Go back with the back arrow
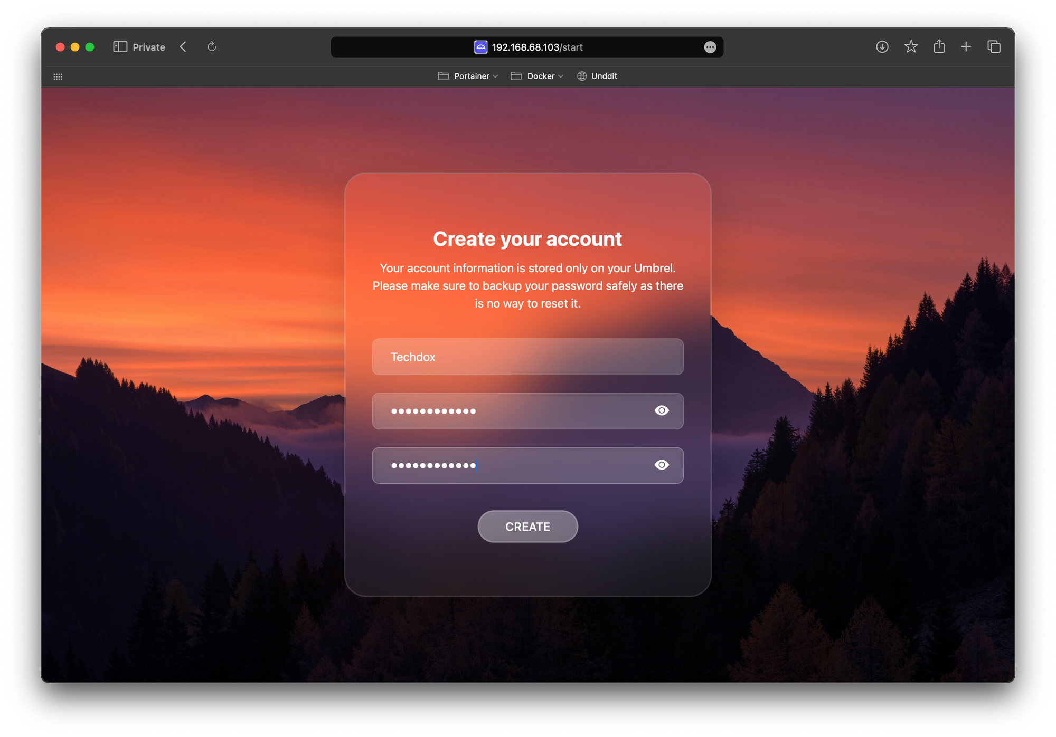 183,47
